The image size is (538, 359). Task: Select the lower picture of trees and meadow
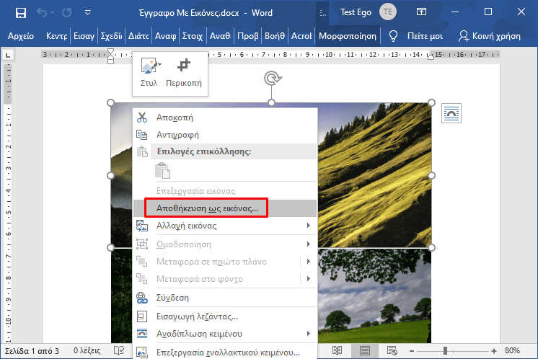tap(374, 296)
